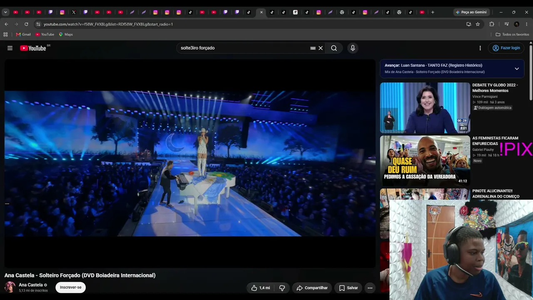This screenshot has width=533, height=300.
Task: Click the 5,13 mi de inscritos text
Action: (x=33, y=290)
